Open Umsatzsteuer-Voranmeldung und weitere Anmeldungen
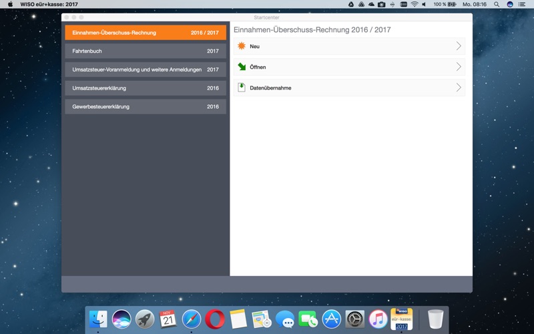The image size is (534, 334). pyautogui.click(x=146, y=69)
